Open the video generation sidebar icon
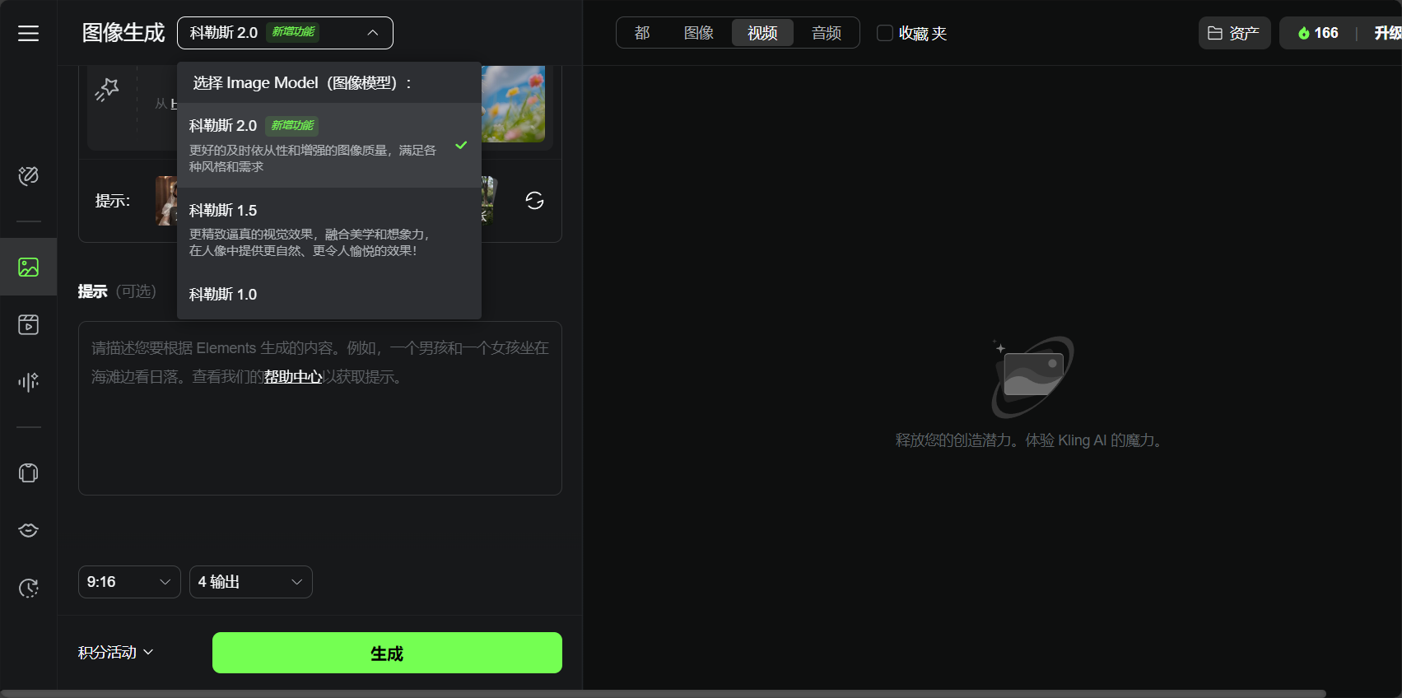1402x698 pixels. pos(29,324)
